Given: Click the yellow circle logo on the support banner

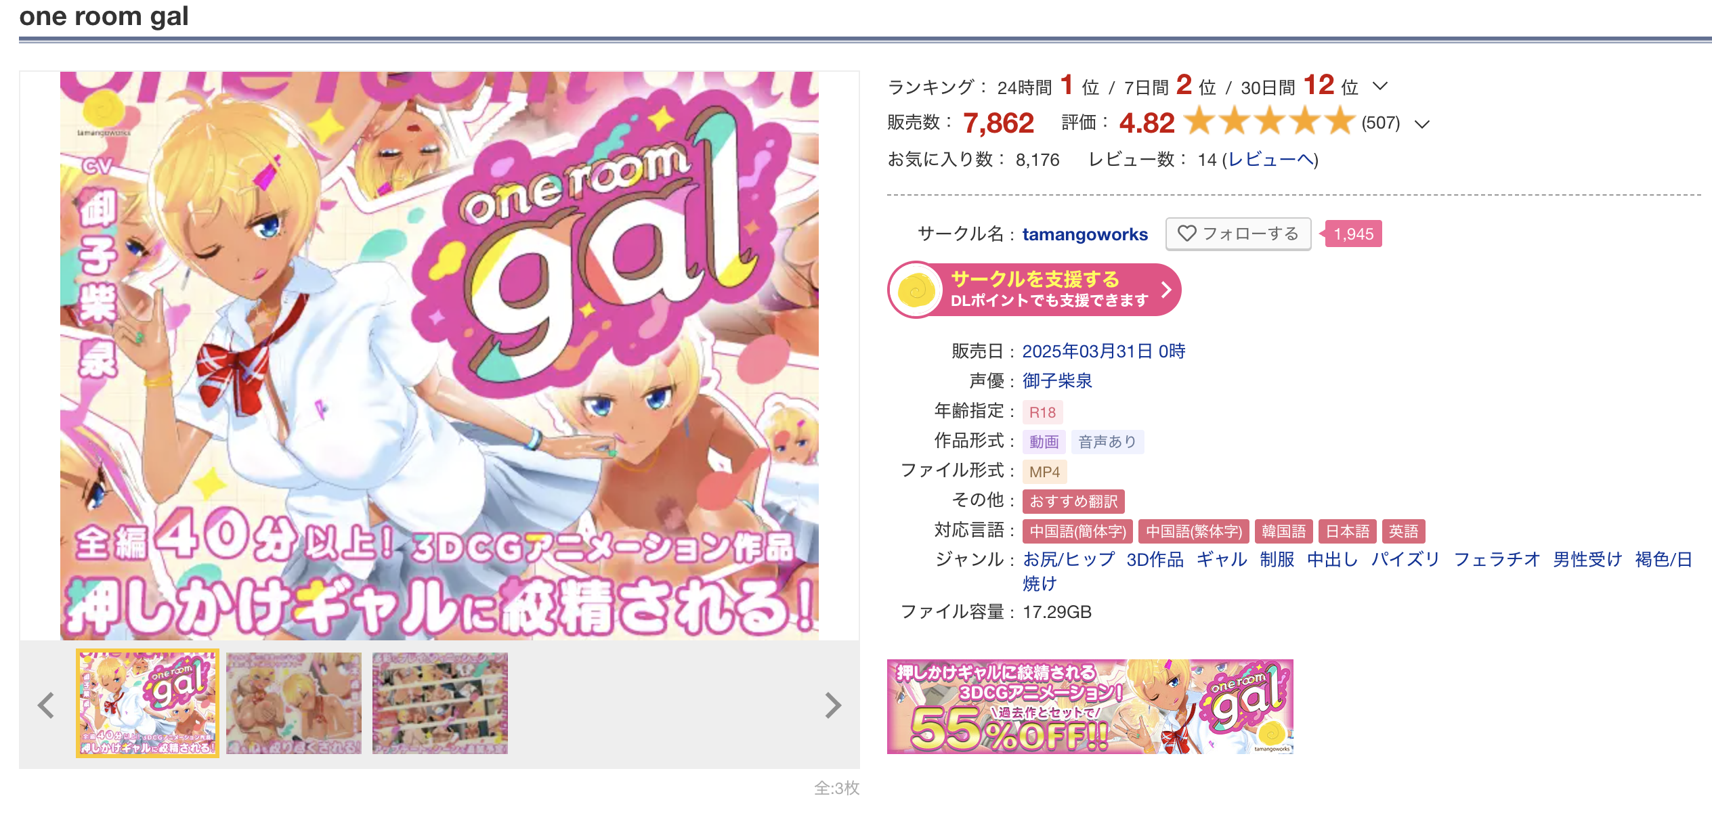Looking at the screenshot, I should [x=916, y=290].
